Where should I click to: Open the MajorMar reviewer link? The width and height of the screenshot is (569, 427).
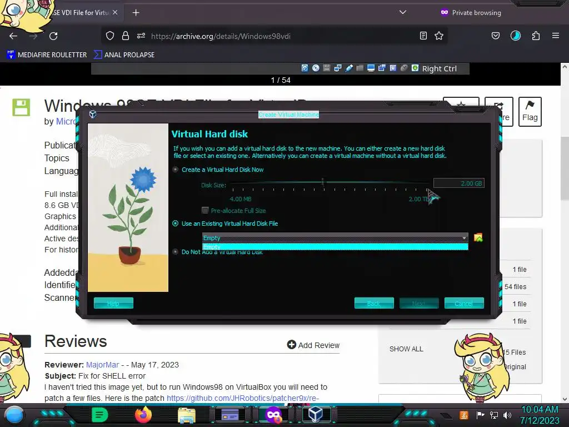point(102,365)
